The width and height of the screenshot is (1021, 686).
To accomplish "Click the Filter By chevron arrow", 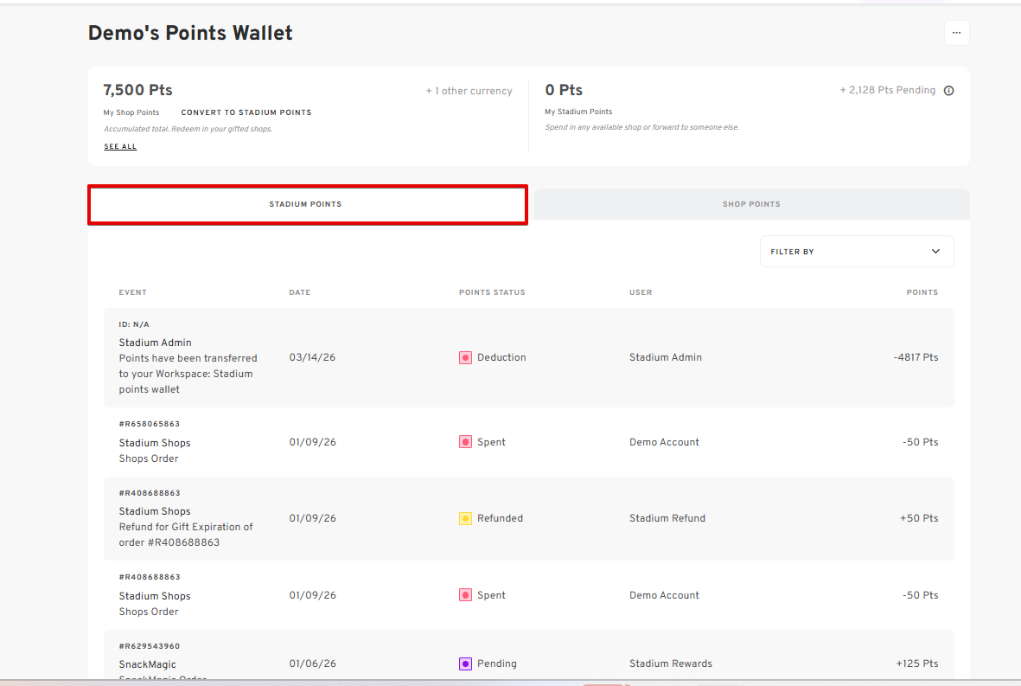I will coord(935,252).
